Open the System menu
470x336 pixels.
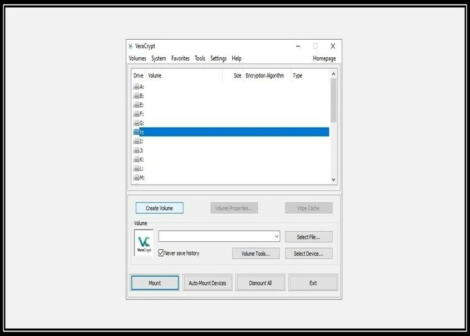(158, 58)
